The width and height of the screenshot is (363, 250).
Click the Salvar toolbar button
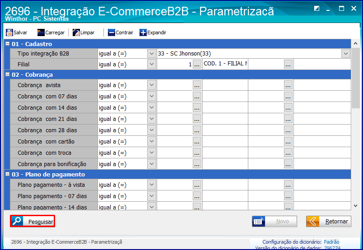coord(17,32)
